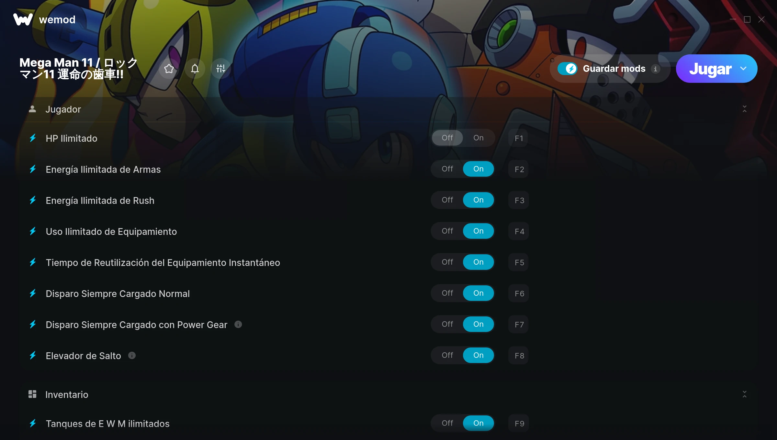Click the WeMod logo icon
Image resolution: width=777 pixels, height=440 pixels.
[x=23, y=19]
